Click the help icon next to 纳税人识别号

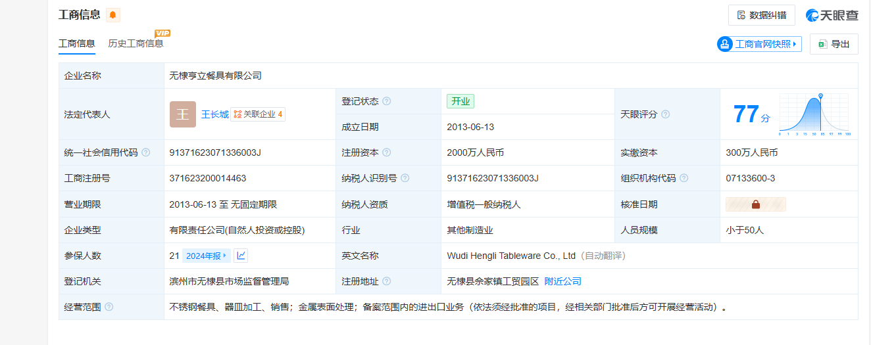405,178
